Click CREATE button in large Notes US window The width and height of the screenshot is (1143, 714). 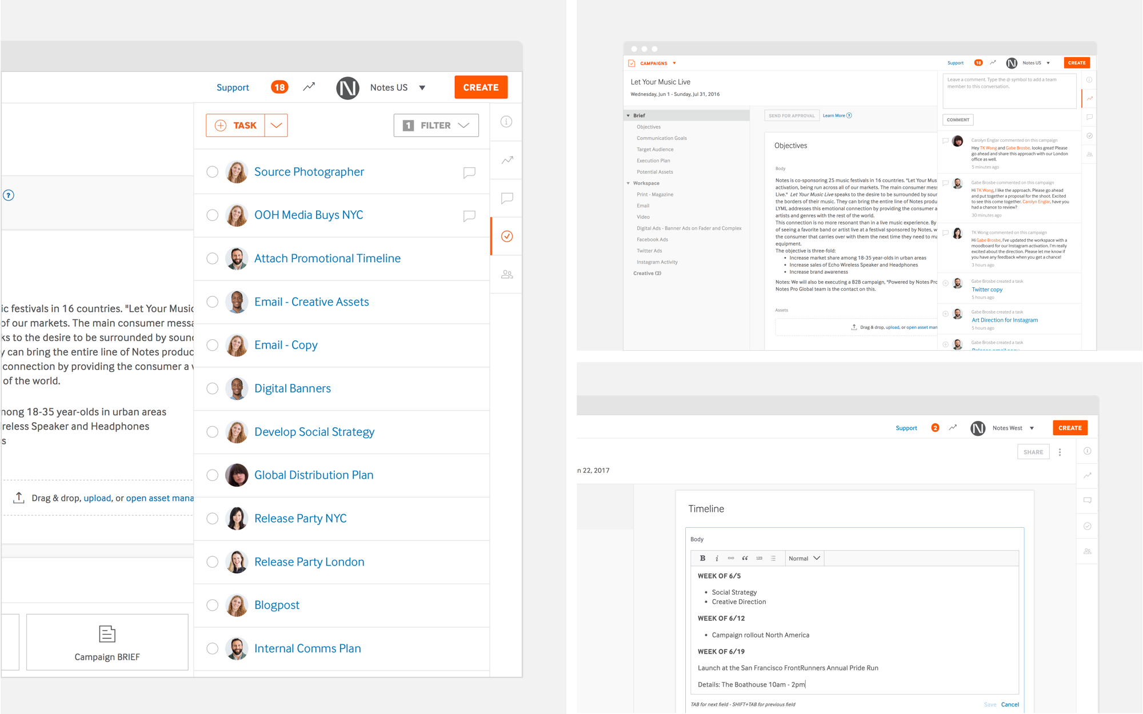pyautogui.click(x=481, y=87)
